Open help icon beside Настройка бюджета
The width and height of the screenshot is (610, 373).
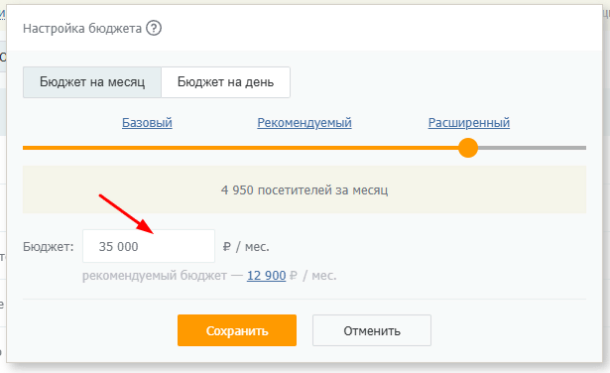point(154,29)
